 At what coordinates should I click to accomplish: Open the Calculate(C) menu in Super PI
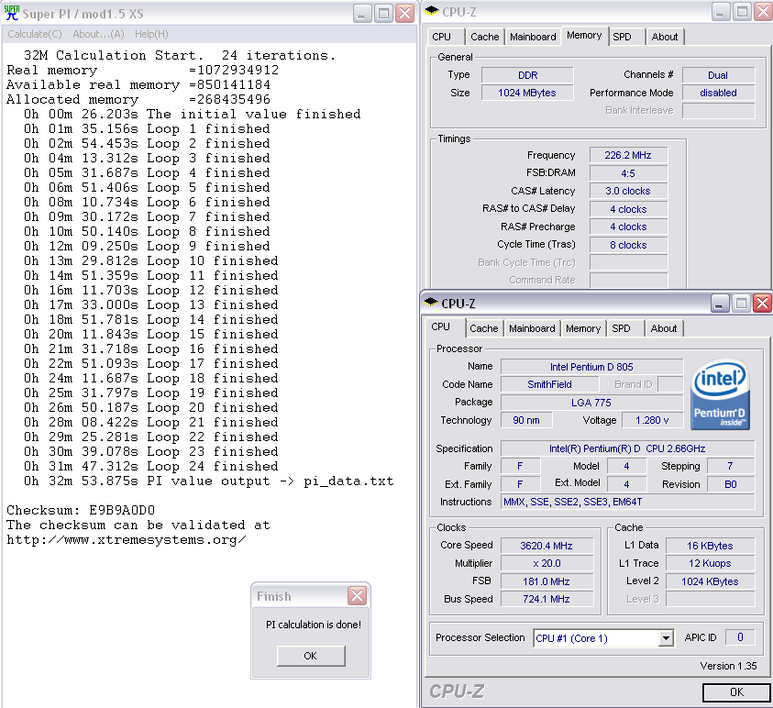[x=35, y=34]
